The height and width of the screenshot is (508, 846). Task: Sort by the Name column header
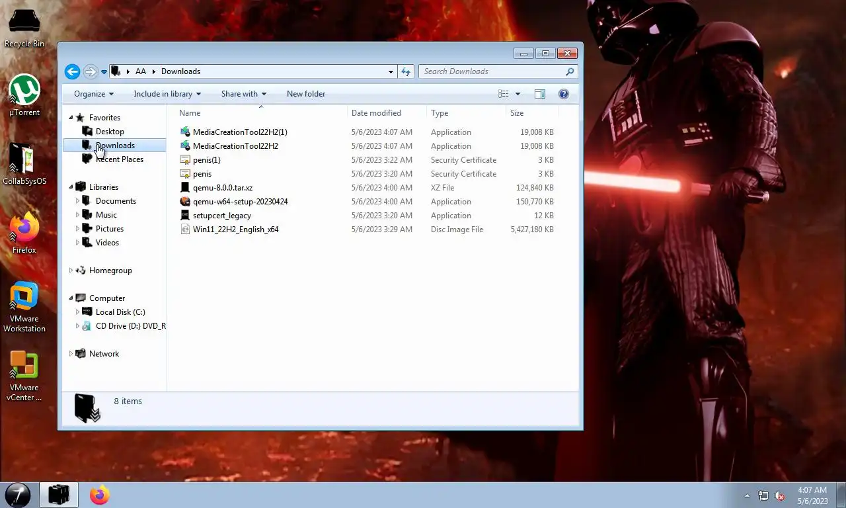tap(260, 113)
